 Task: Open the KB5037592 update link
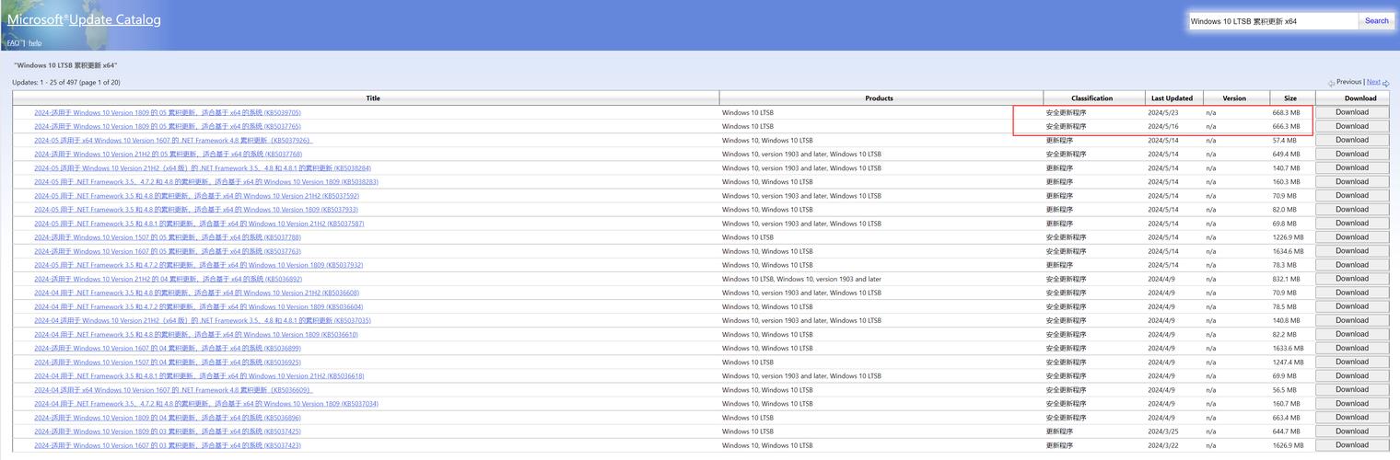click(196, 195)
